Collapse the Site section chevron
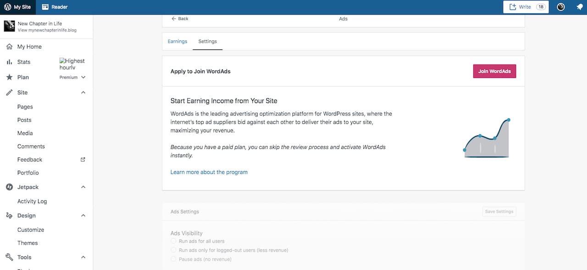This screenshot has height=270, width=587. [83, 92]
